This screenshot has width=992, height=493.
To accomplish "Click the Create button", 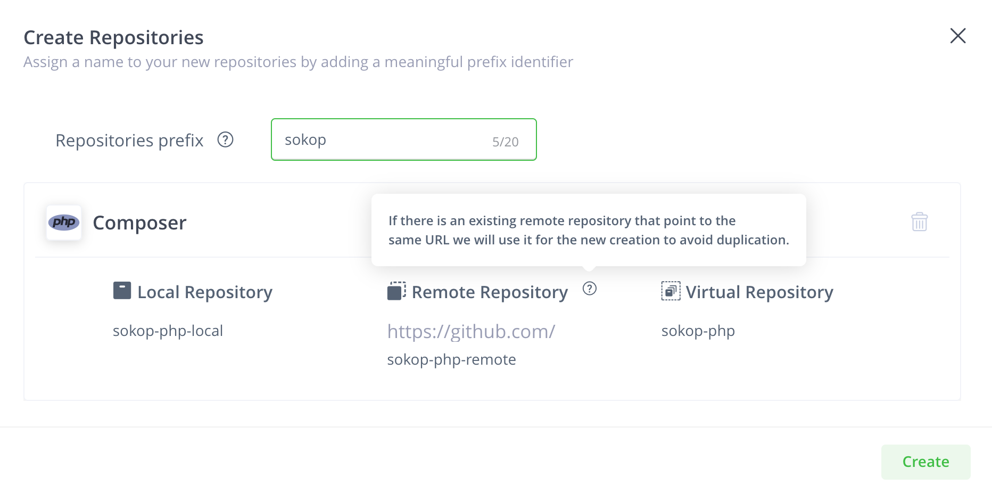I will click(925, 462).
